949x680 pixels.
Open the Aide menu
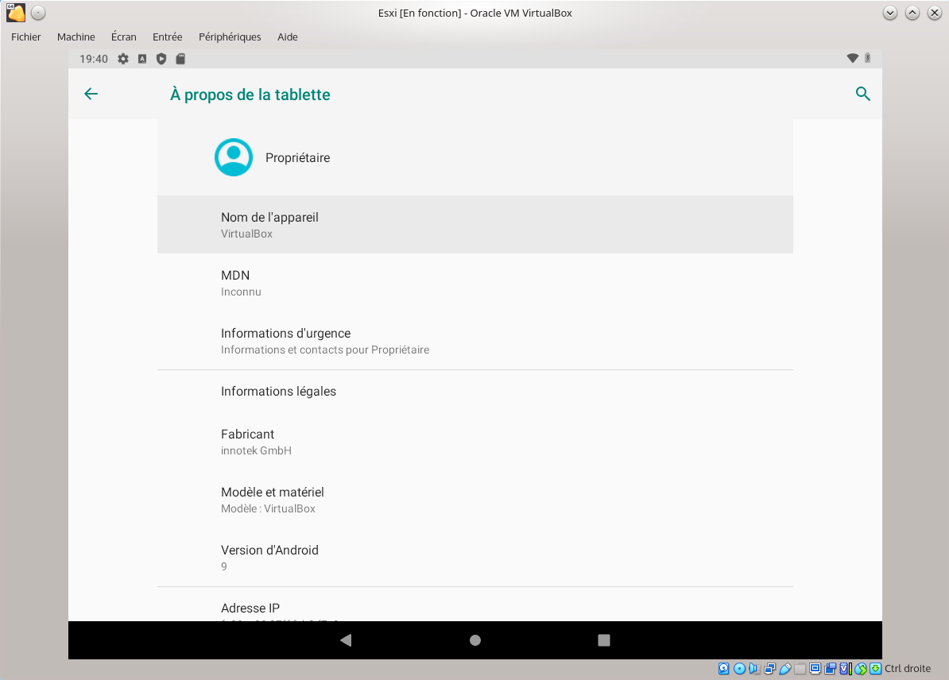click(x=288, y=37)
